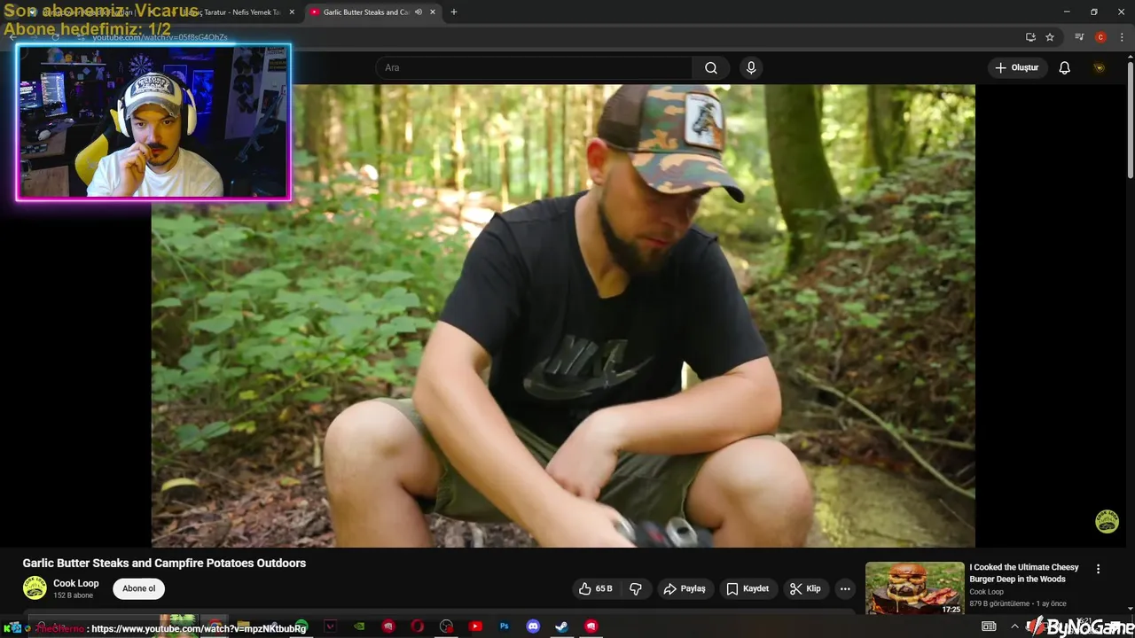Open NVIDIA app from the taskbar

click(x=359, y=626)
